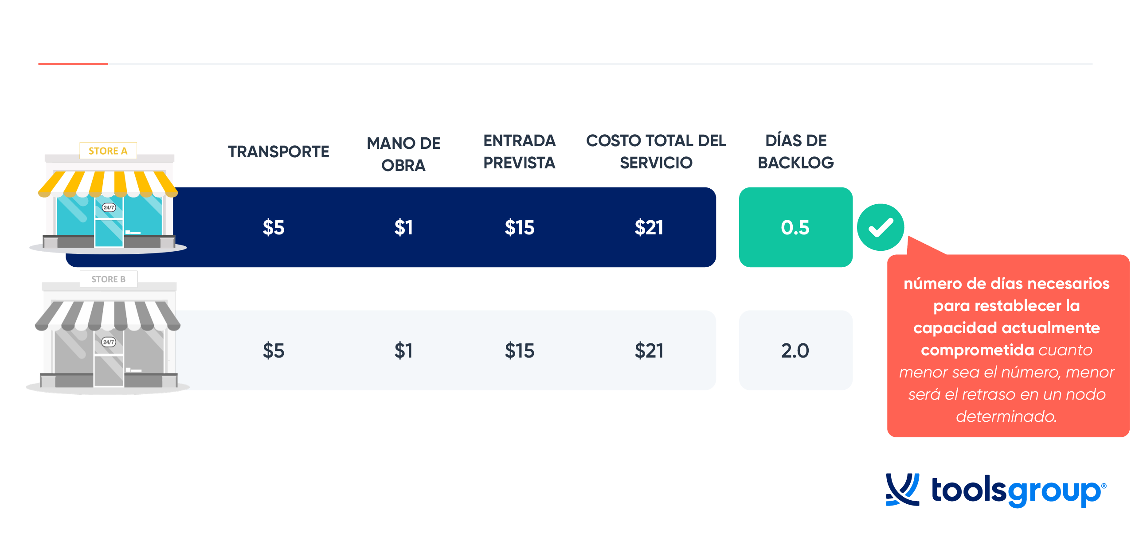The image size is (1143, 537).
Task: Click the COSTO TOTAL DEL SERVICIO header
Action: point(656,152)
